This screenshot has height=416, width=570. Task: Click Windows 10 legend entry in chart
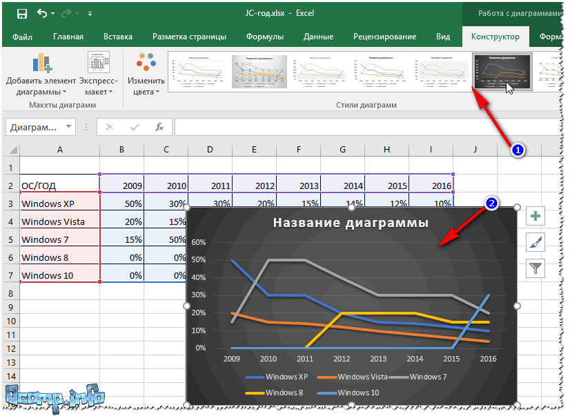(348, 393)
